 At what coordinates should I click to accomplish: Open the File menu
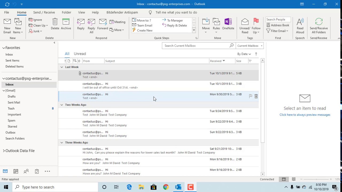pos(7,12)
